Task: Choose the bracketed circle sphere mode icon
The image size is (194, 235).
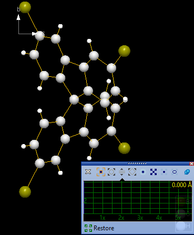Action: 111,172
